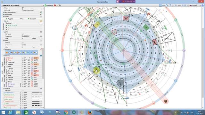Open Google Chrome from the taskbar

pyautogui.click(x=66, y=112)
